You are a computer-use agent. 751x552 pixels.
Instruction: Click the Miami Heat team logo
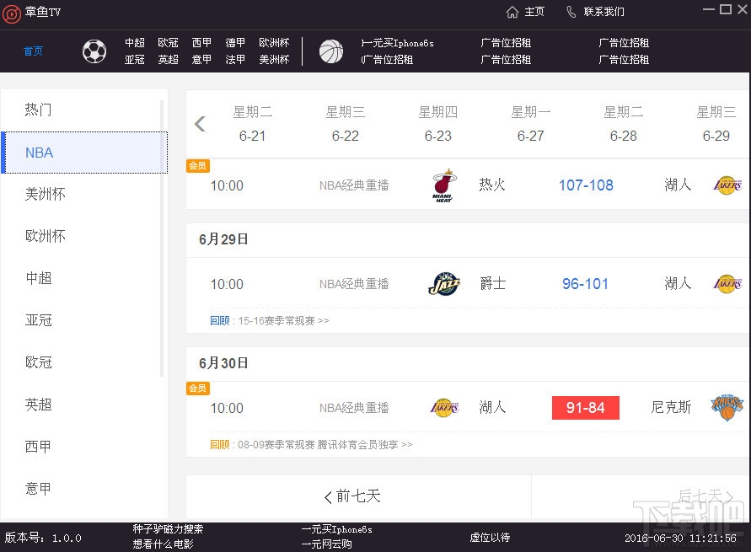pos(444,185)
